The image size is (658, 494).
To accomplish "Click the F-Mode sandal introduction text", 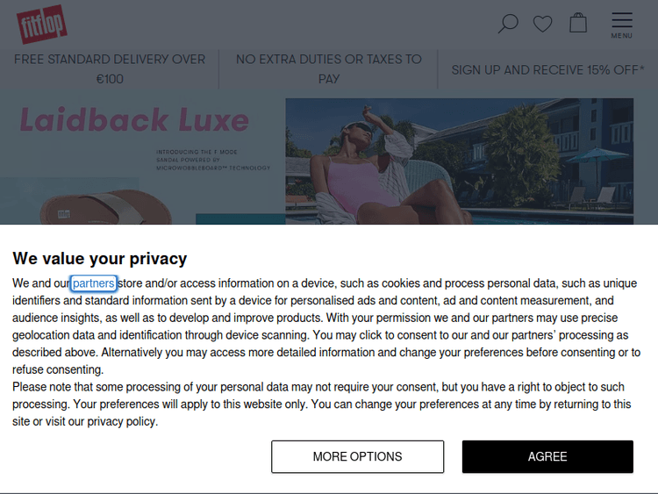I will coord(213,160).
